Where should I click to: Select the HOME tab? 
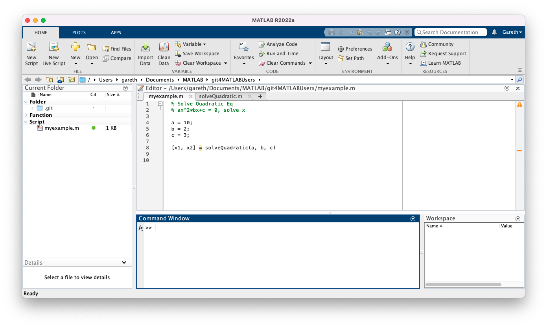point(41,33)
